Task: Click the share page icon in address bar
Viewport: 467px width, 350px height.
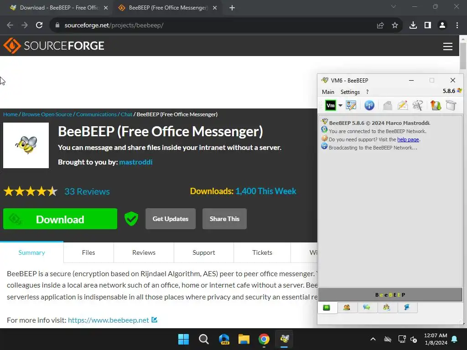Action: tap(380, 26)
